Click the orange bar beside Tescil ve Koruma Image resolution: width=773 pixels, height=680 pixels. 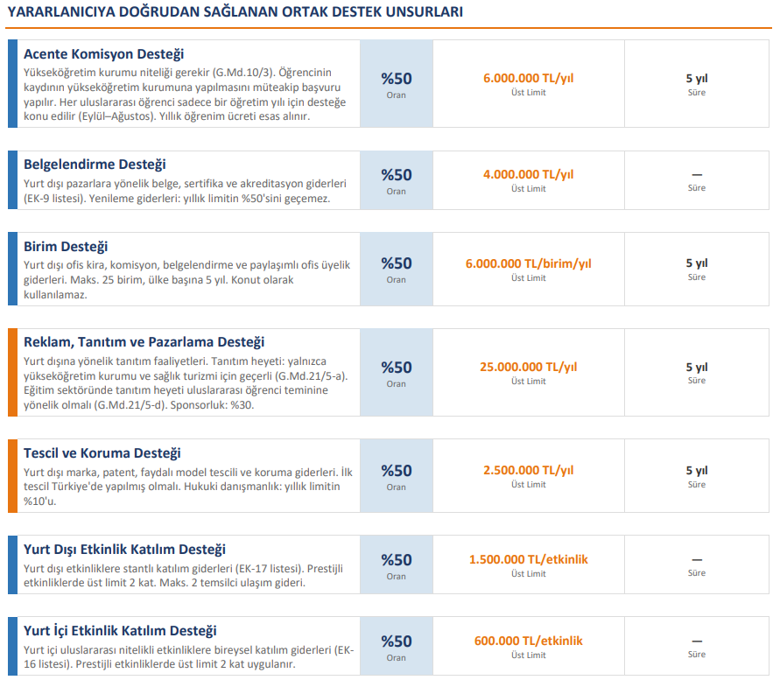click(x=12, y=475)
